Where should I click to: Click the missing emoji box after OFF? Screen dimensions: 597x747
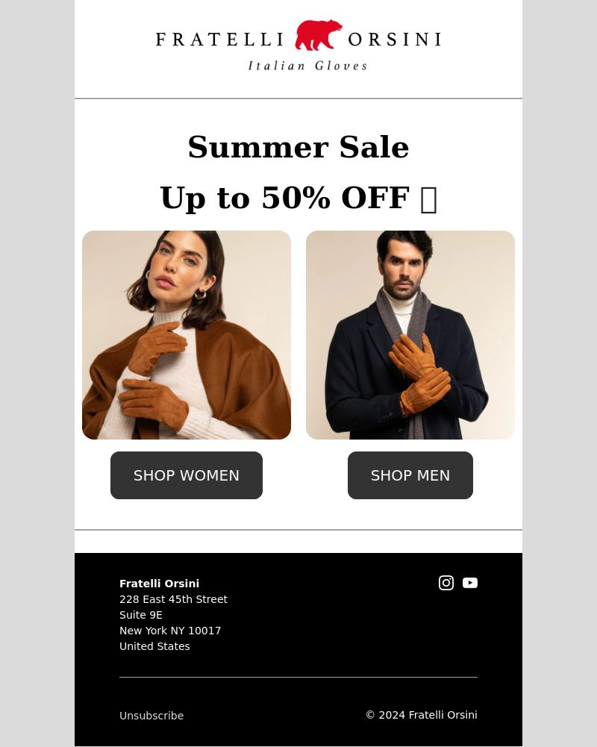pos(429,199)
